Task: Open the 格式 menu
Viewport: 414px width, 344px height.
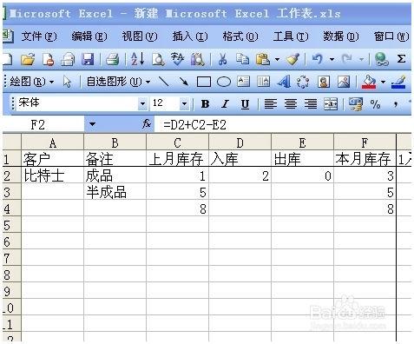Action: [x=240, y=36]
